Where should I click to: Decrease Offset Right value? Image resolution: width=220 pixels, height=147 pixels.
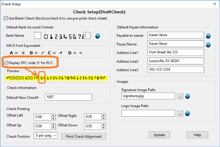[x=103, y=118]
